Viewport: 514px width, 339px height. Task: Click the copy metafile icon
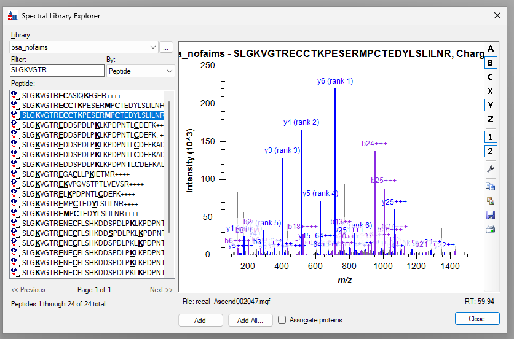click(490, 201)
